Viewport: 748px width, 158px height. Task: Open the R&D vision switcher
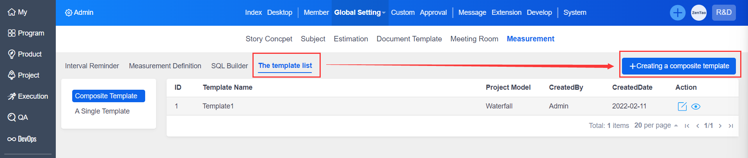coord(723,12)
